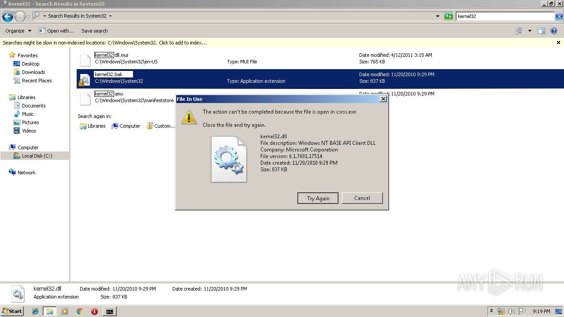
Task: Open the address bar history dropdown arrow
Action: click(x=438, y=16)
